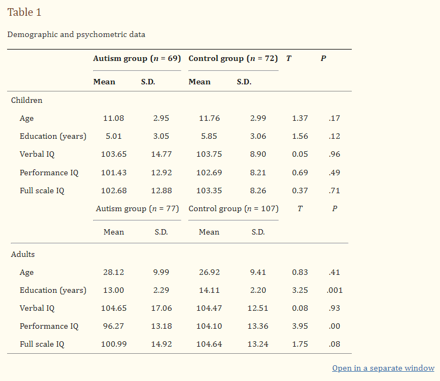Select the children Age mean 11.08
Screen dimensions: 440x381
[x=114, y=118]
